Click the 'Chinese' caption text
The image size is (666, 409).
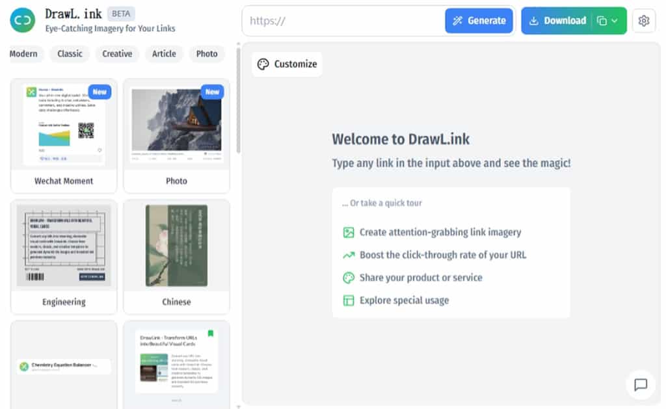click(176, 302)
